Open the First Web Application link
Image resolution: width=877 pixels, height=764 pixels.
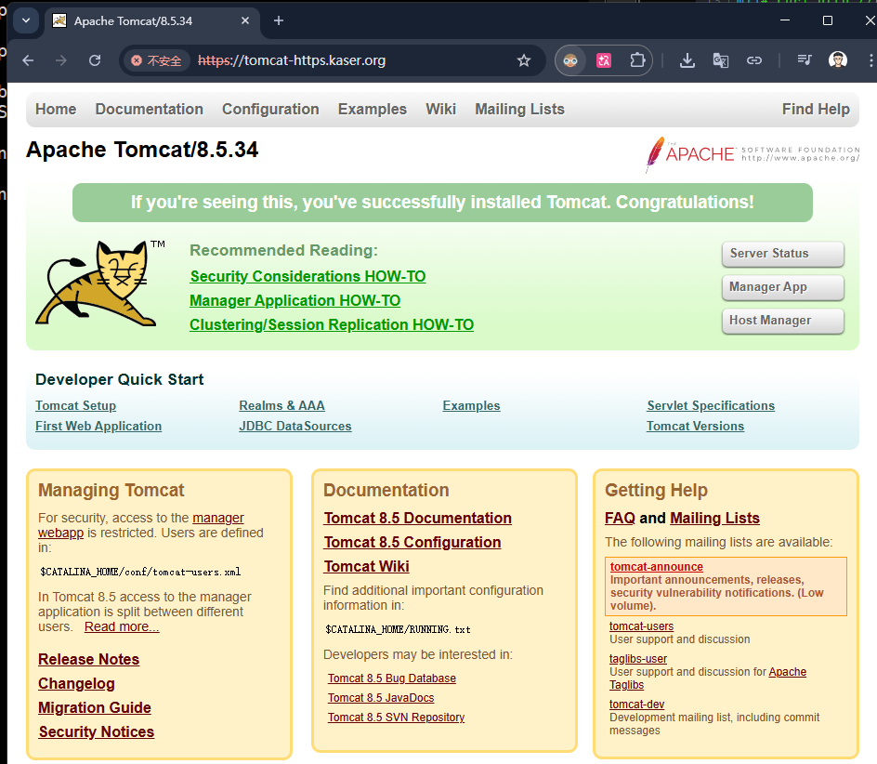pyautogui.click(x=98, y=427)
